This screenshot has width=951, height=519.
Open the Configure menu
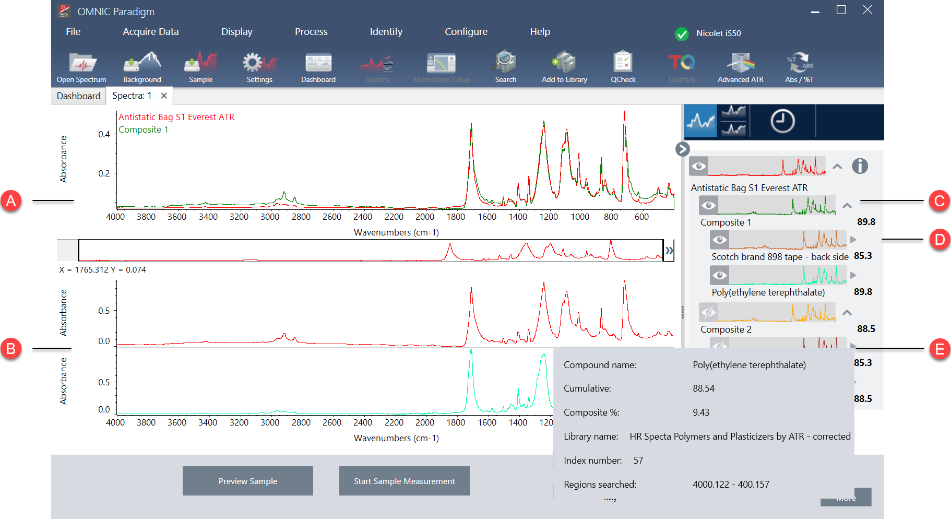point(466,32)
